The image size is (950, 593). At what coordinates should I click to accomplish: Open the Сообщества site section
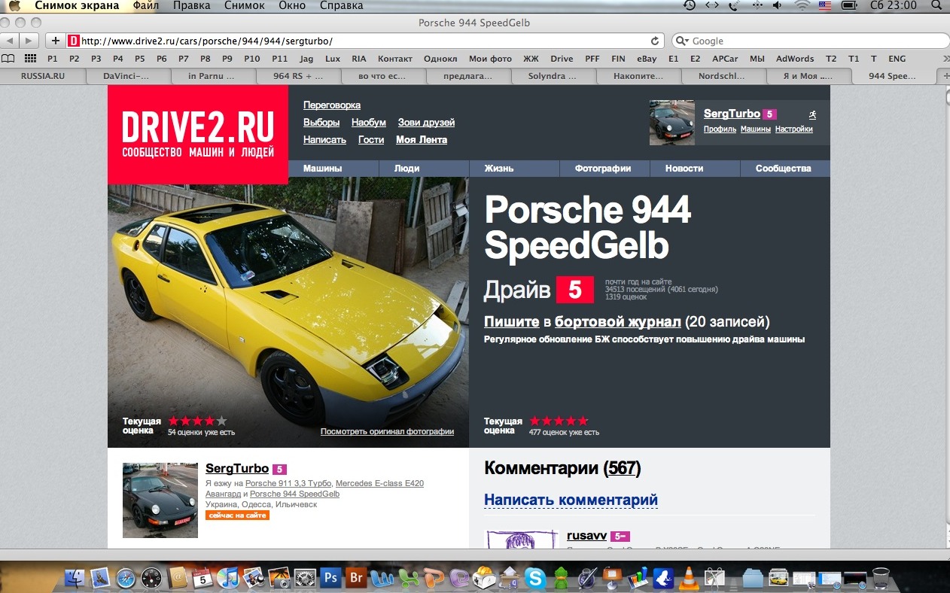[784, 169]
